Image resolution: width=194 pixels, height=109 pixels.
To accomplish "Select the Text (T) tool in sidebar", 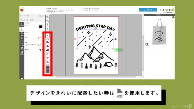I will pos(22,24).
